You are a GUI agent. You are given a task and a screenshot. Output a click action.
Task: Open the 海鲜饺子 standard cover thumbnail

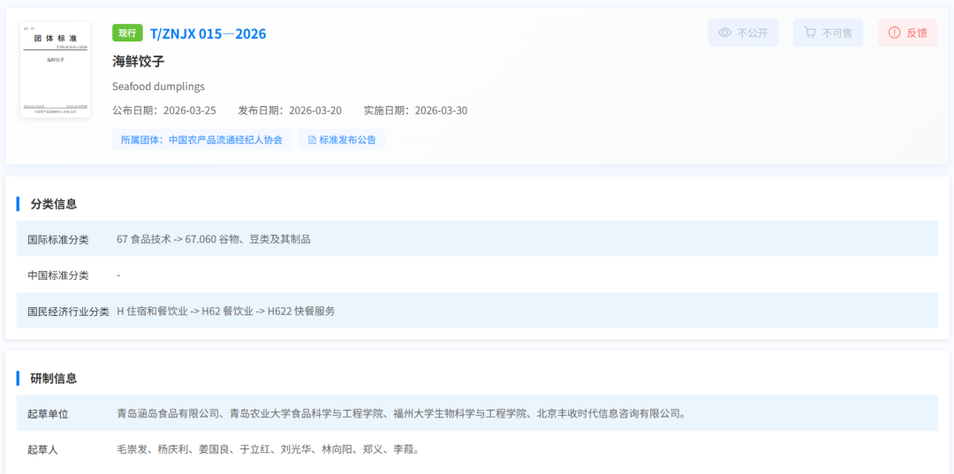(x=56, y=70)
